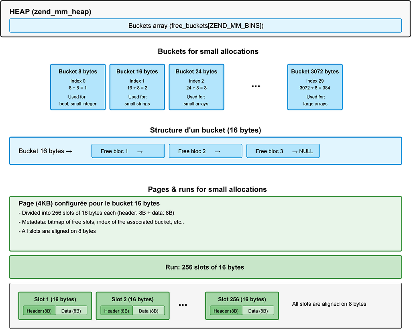This screenshot has height=329, width=411.
Task: Click the 'Divided into 256 slots' line
Action: (96, 213)
